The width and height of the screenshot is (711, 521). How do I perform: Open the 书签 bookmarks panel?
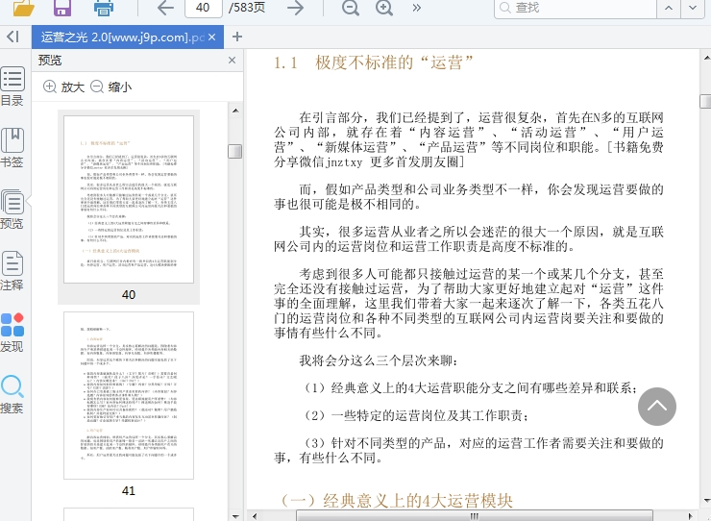tap(12, 148)
